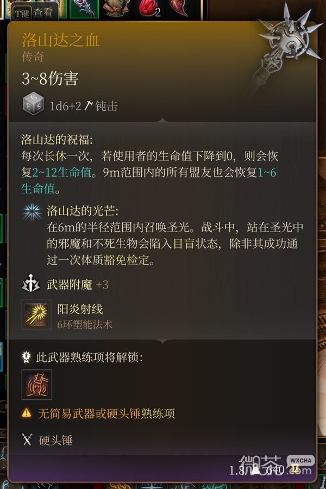The width and height of the screenshot is (326, 489).
Task: Click the d6 damage dice icon
Action: [x=34, y=103]
